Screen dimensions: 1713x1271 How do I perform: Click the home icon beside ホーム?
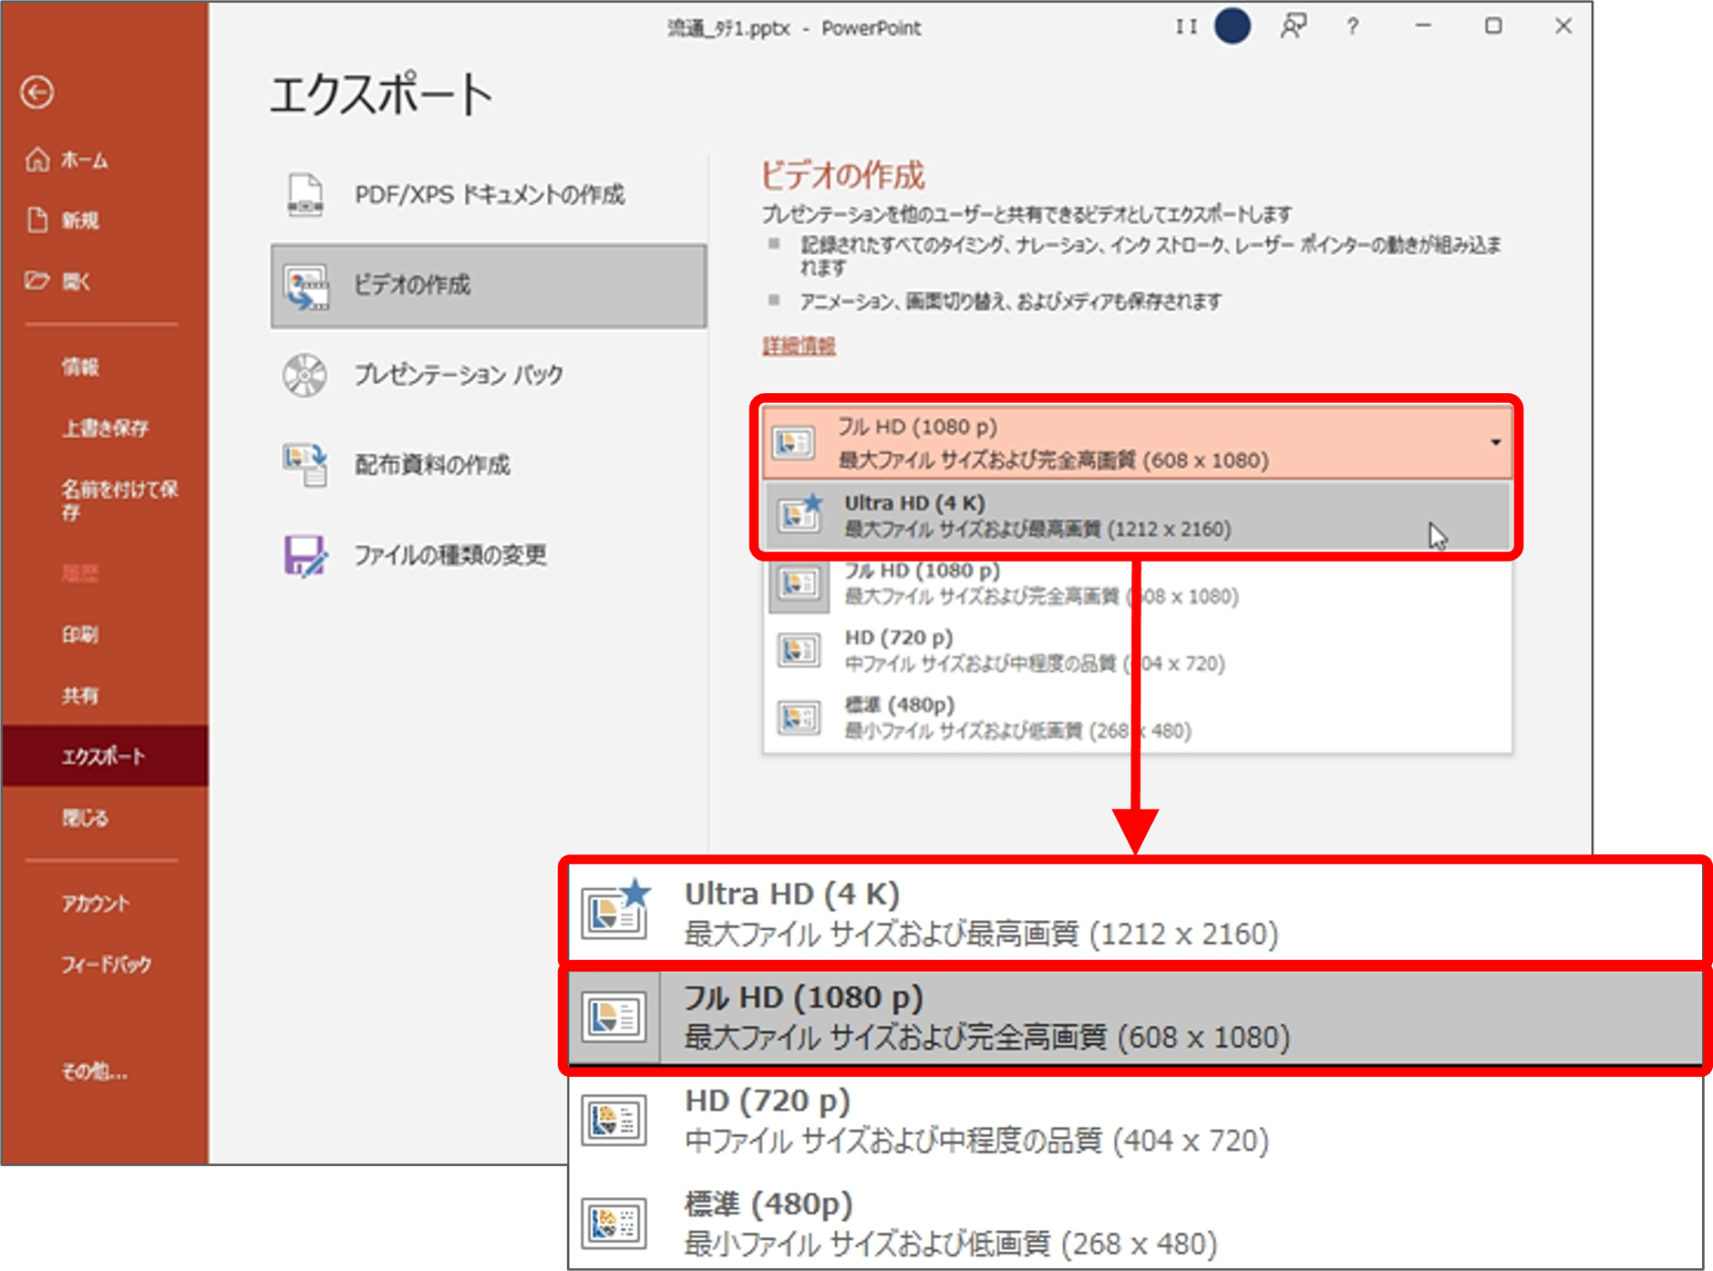[37, 160]
